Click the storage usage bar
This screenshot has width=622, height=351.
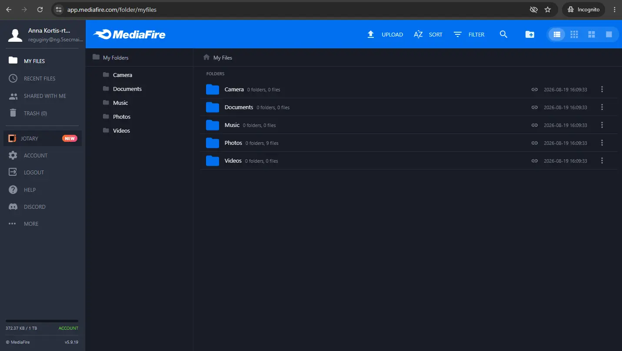[42, 321]
